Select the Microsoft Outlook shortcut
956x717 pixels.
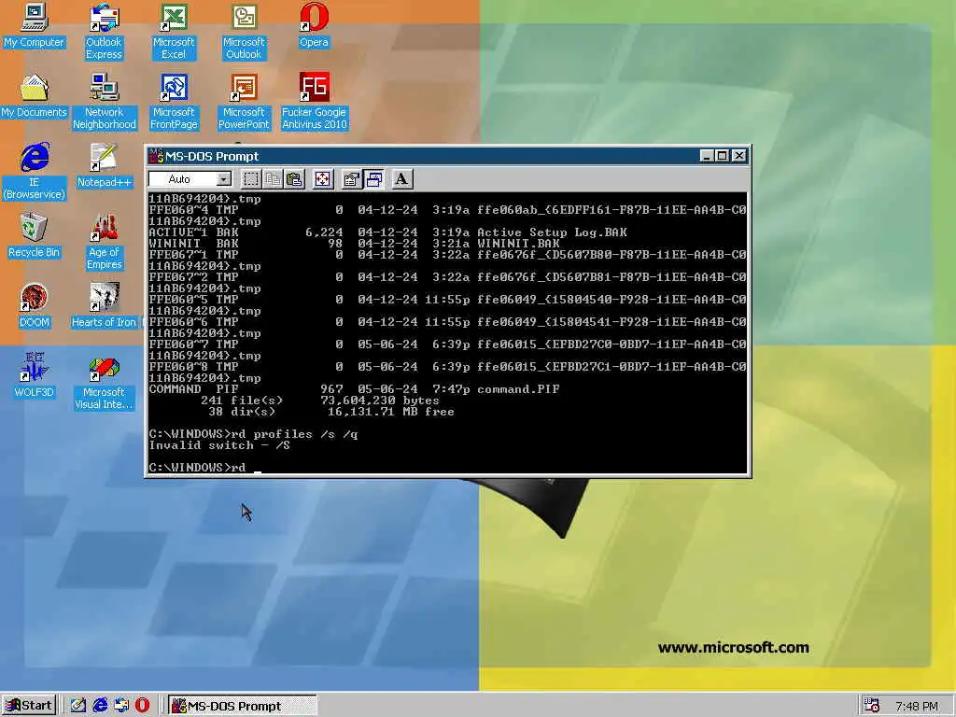click(244, 31)
